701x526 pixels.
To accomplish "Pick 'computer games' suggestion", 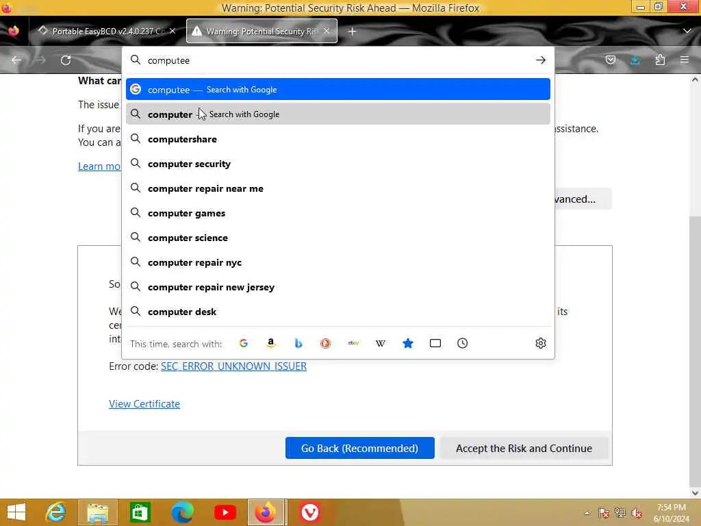I will (x=338, y=213).
